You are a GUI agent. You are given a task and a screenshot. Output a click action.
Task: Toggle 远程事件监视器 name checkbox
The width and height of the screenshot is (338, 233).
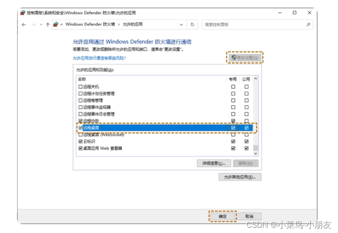click(80, 107)
